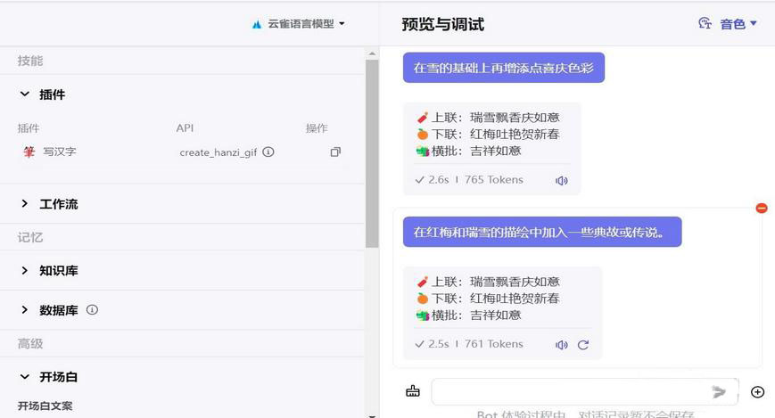Click the 2.6s 765 Tokens status text
775x418 pixels.
click(x=469, y=180)
